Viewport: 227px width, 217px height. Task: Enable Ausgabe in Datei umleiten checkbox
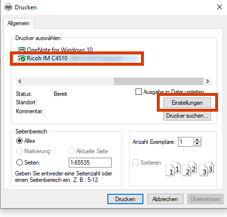click(x=138, y=92)
